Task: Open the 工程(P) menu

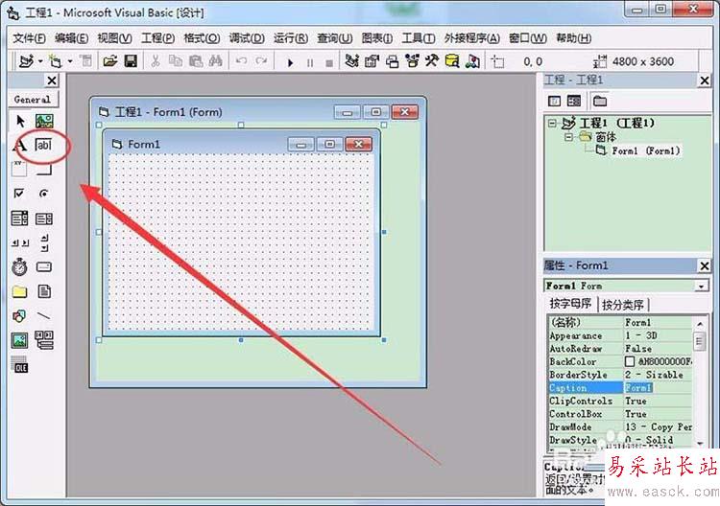Action: tap(157, 38)
